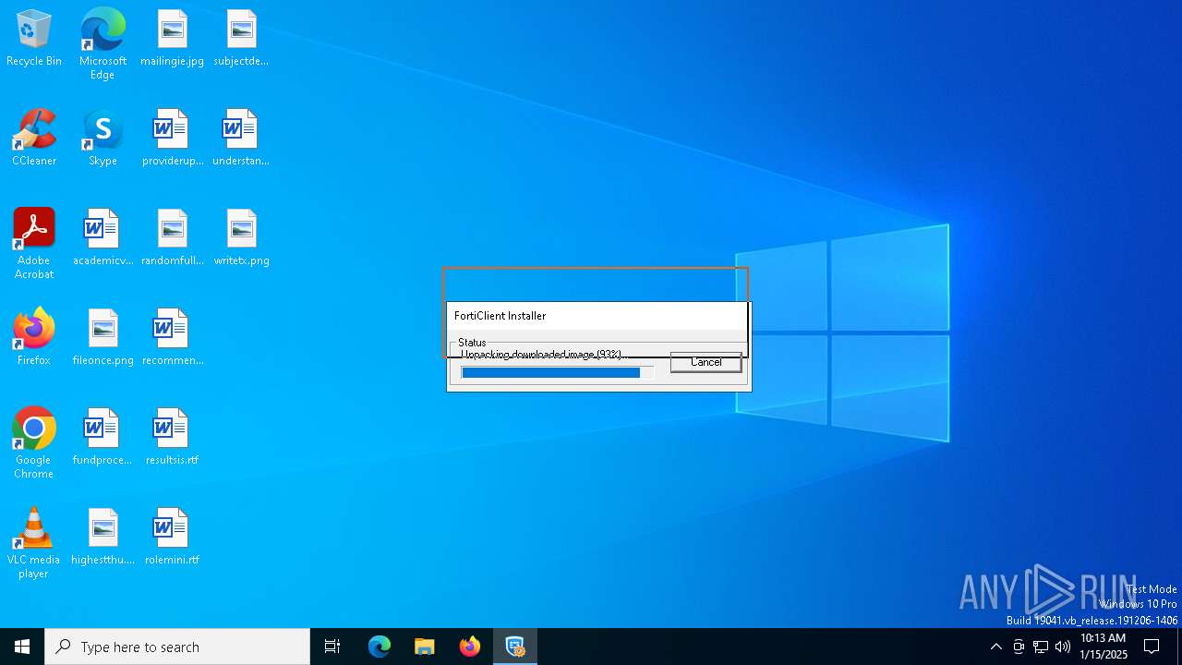
Task: Open Task View from the taskbar
Action: (x=332, y=647)
